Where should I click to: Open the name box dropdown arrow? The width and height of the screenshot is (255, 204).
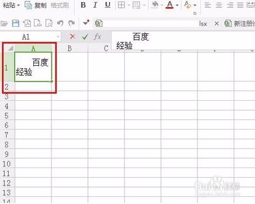pyautogui.click(x=58, y=36)
